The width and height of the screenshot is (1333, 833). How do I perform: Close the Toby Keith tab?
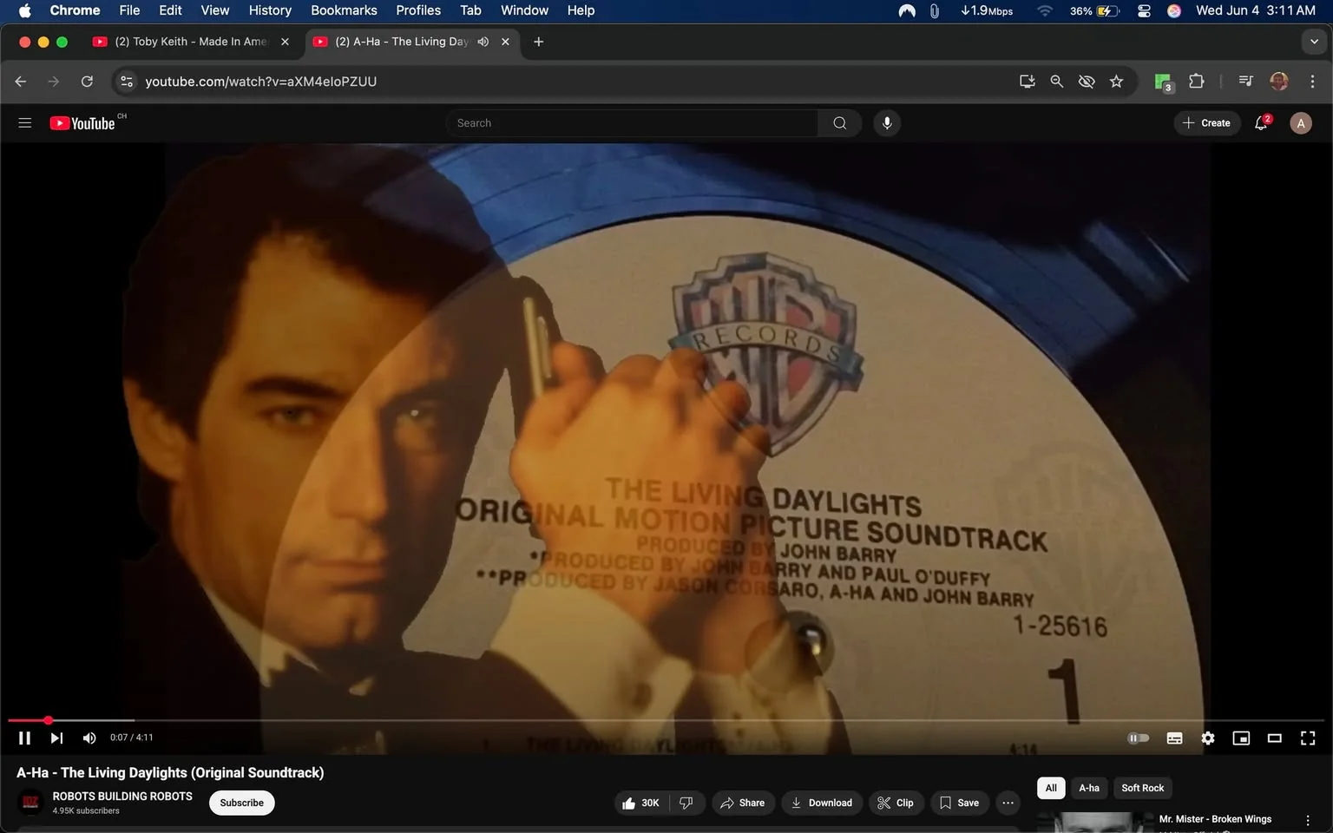point(285,42)
